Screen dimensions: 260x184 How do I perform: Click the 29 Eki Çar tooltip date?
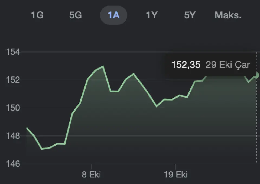pyautogui.click(x=227, y=65)
